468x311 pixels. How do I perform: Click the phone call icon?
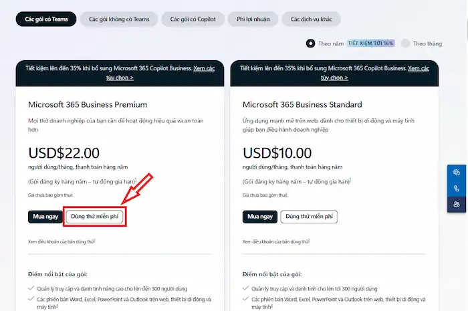(457, 189)
